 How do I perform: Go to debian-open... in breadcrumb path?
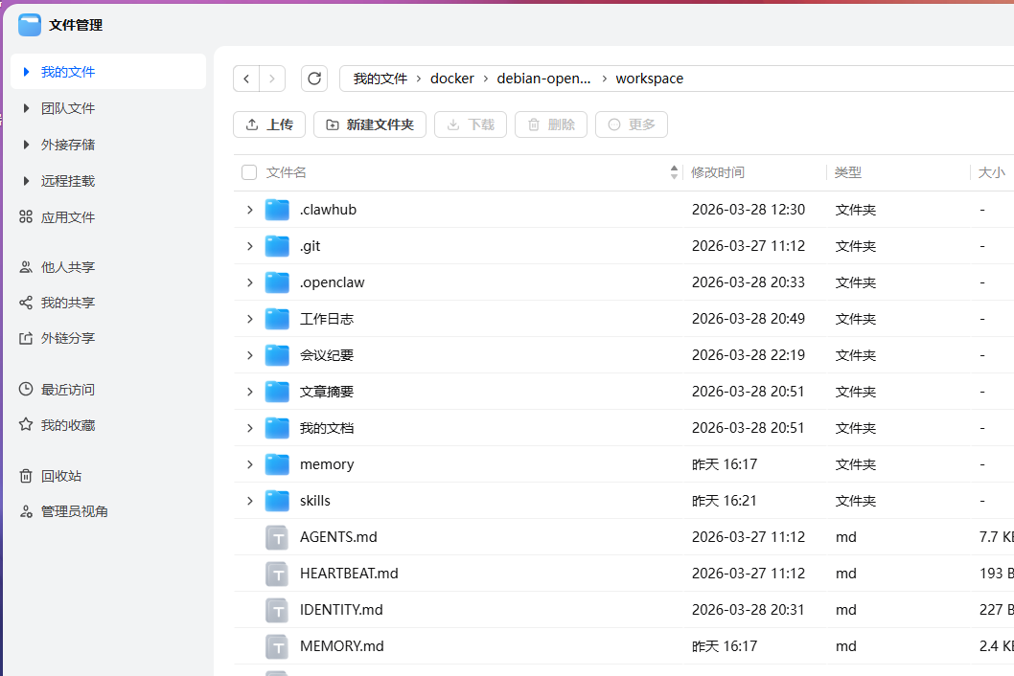543,79
